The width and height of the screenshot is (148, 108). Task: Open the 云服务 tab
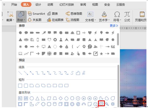[121, 4]
